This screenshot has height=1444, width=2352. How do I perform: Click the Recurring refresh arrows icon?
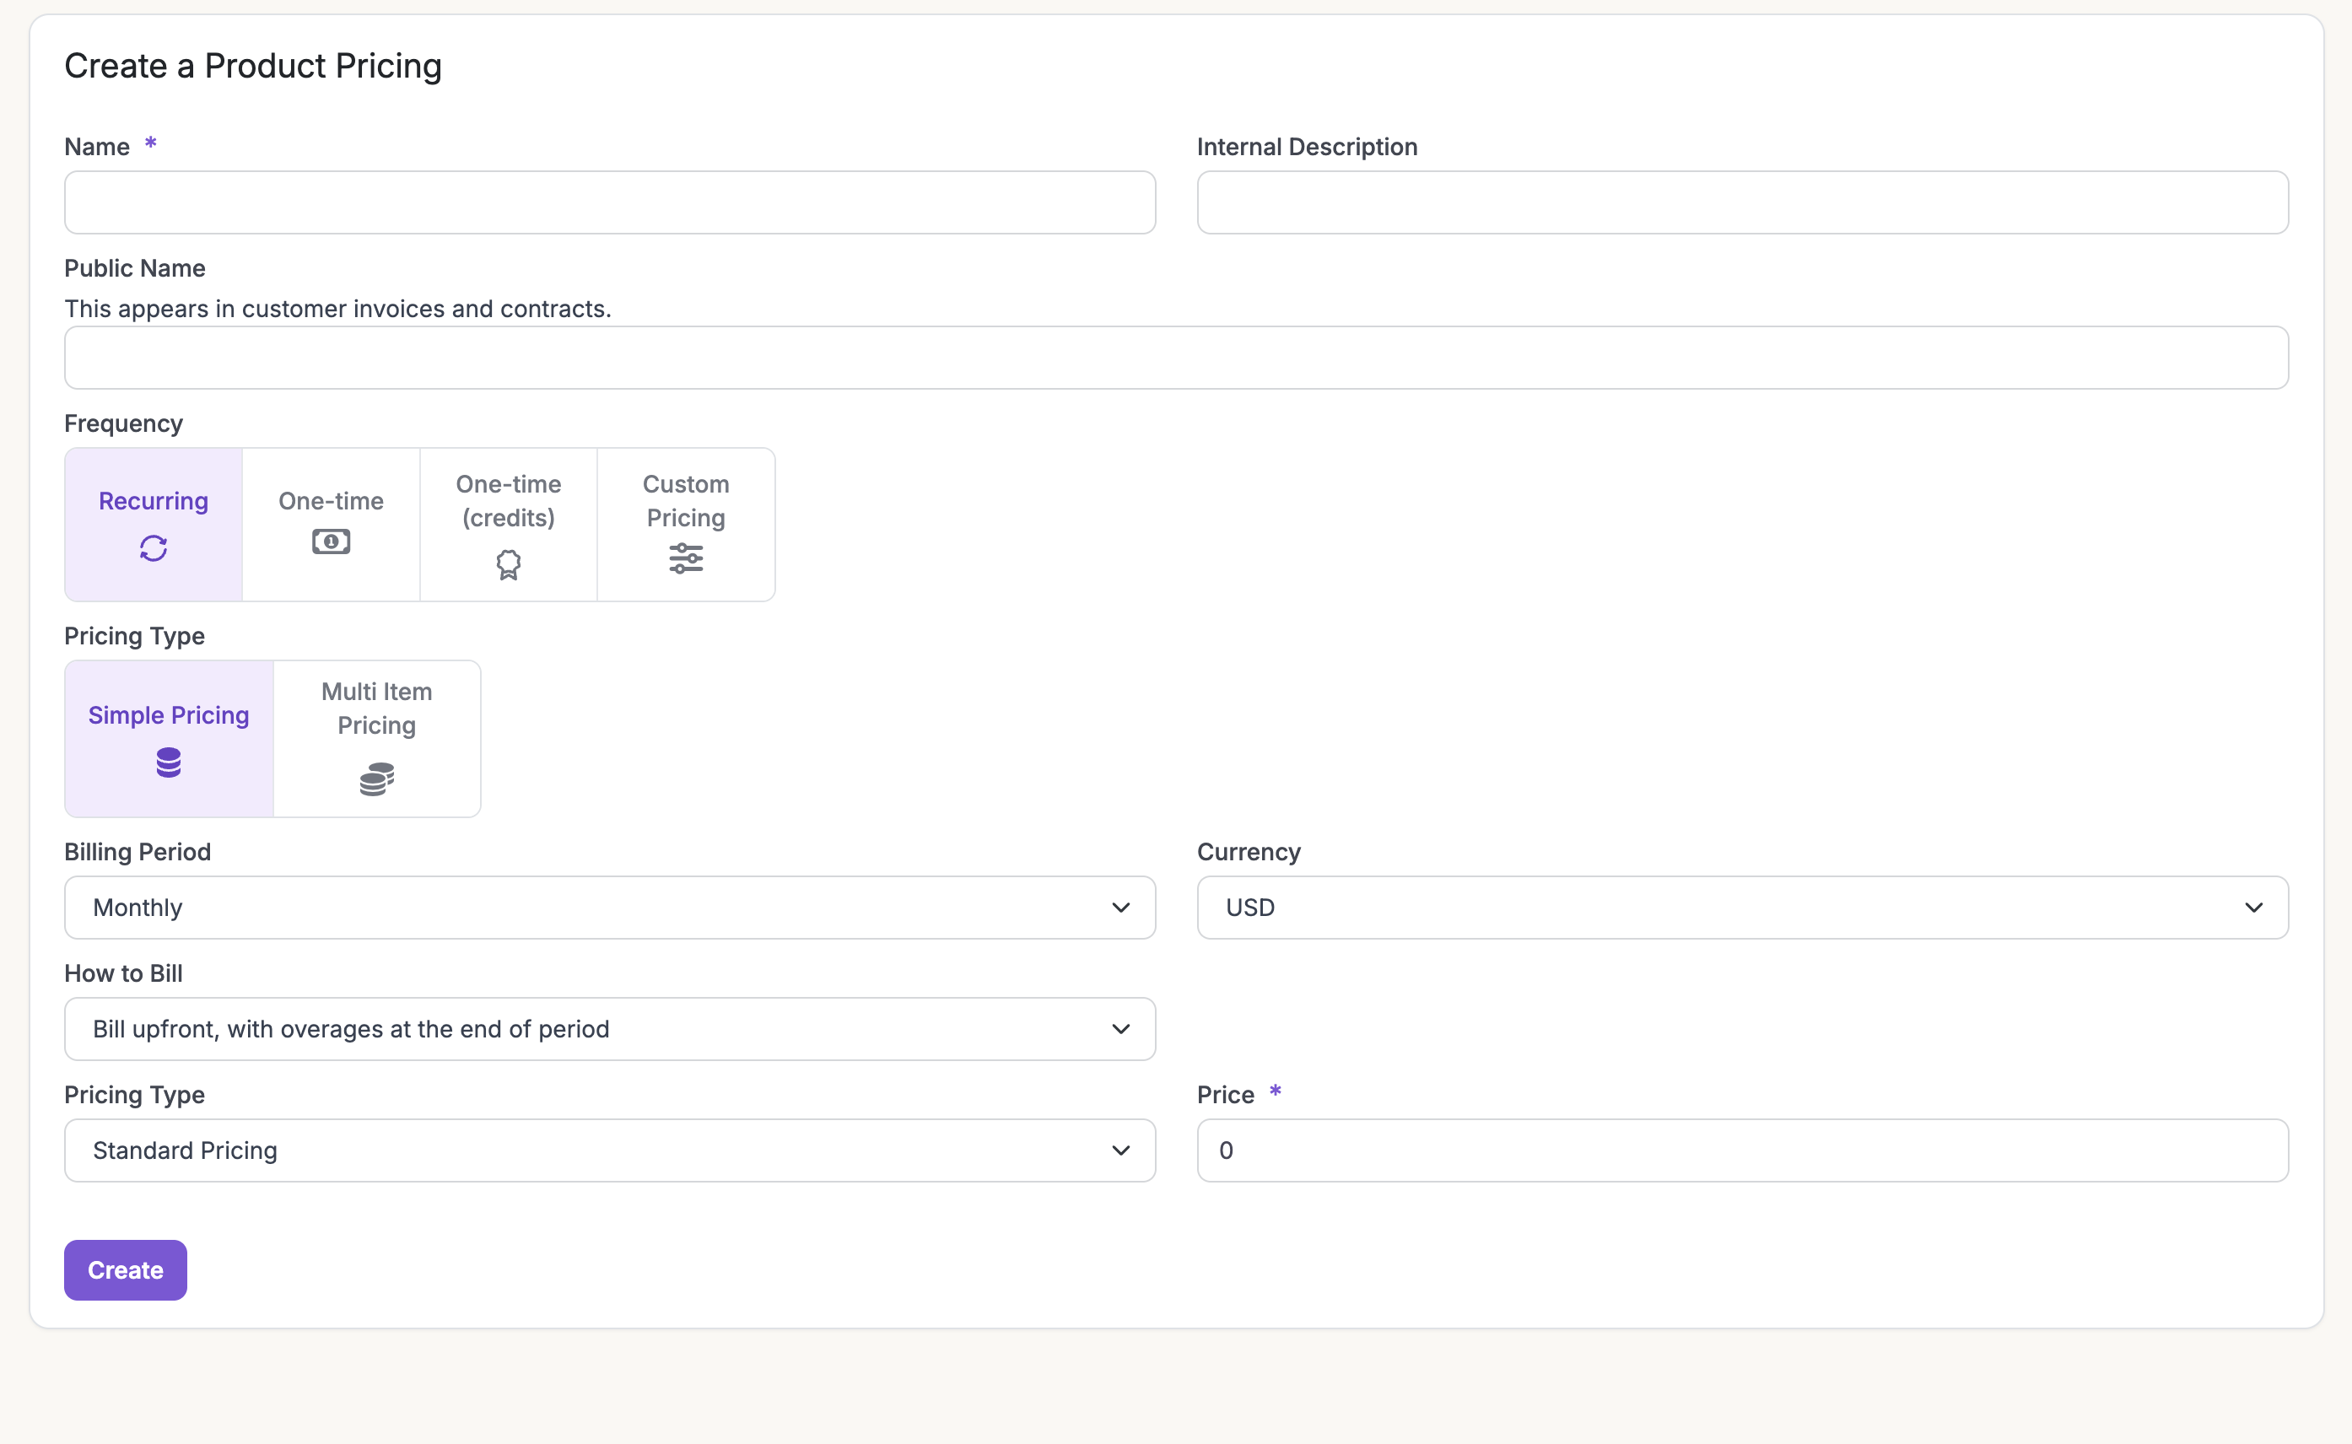153,548
